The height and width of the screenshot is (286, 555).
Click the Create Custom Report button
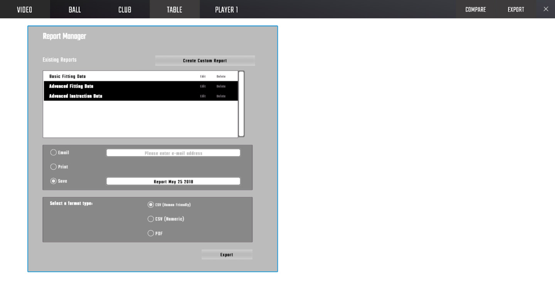(205, 60)
